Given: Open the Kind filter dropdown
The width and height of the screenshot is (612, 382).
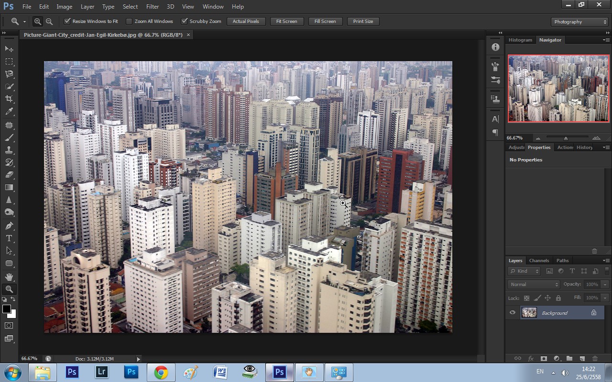Looking at the screenshot, I should click(x=524, y=271).
